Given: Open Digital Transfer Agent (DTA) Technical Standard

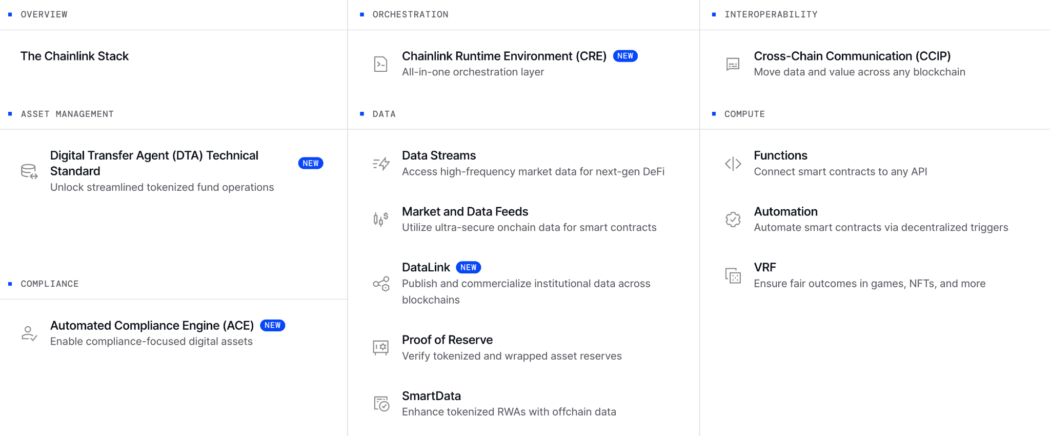Looking at the screenshot, I should pyautogui.click(x=154, y=163).
